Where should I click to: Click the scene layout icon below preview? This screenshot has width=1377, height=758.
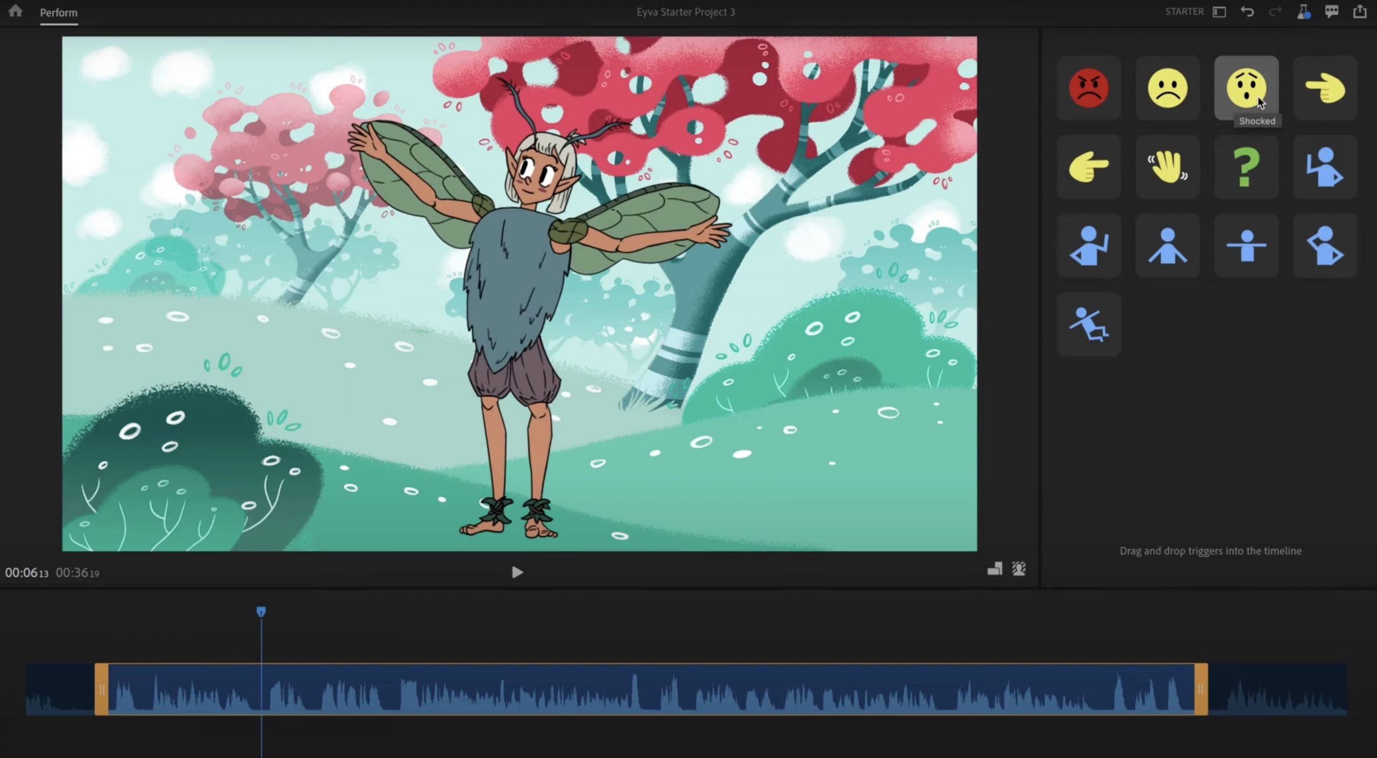(995, 569)
